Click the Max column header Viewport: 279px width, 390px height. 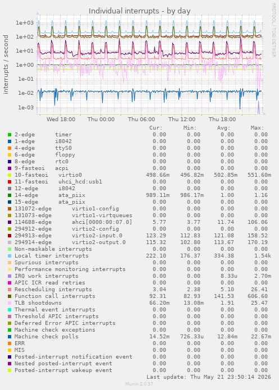pos(257,128)
